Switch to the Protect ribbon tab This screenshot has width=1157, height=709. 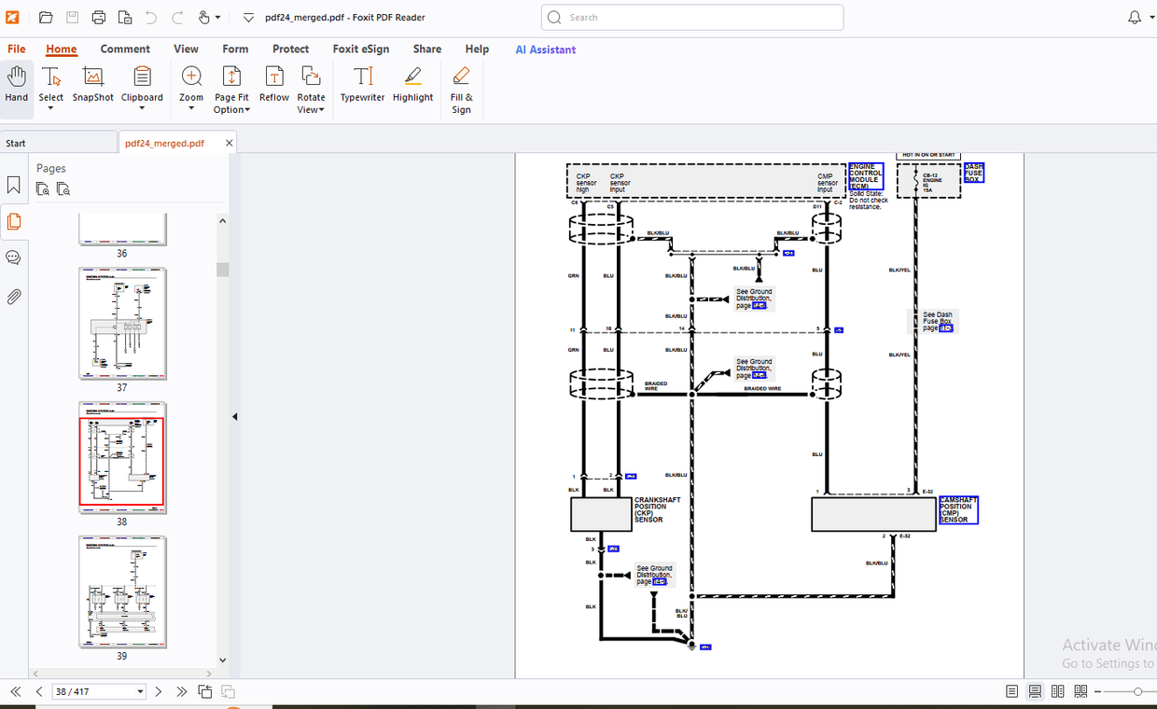click(290, 49)
